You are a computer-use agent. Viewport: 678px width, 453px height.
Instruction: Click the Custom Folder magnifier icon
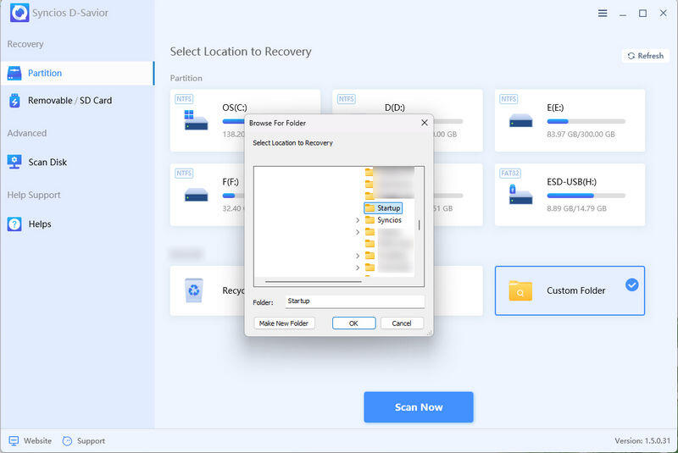tap(520, 290)
